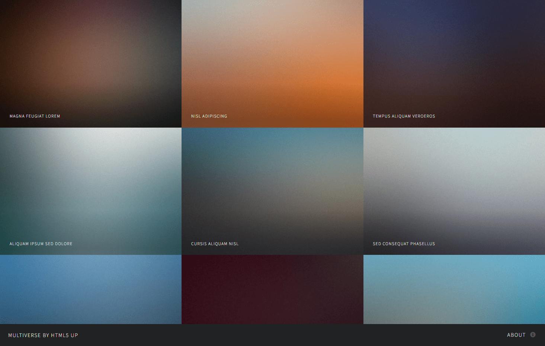Click the SED CONSEQUAT PHASELLUS caption text

pyautogui.click(x=404, y=244)
